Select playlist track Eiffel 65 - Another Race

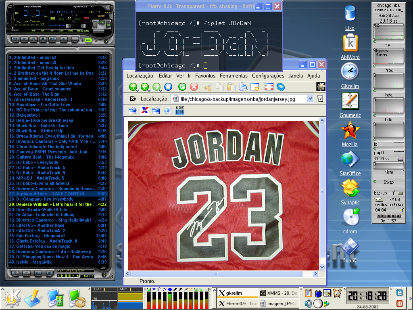click(58, 225)
